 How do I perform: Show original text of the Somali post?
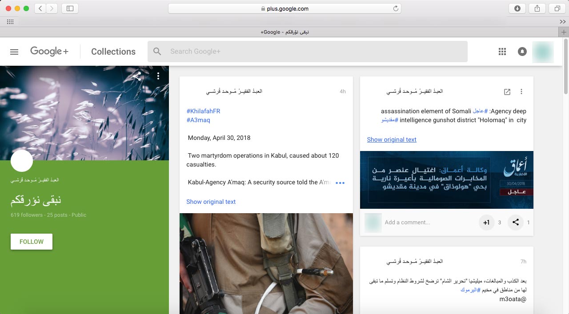click(392, 139)
